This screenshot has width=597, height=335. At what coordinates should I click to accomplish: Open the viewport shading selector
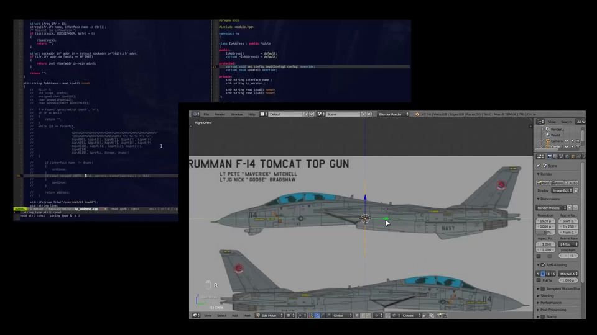click(290, 315)
